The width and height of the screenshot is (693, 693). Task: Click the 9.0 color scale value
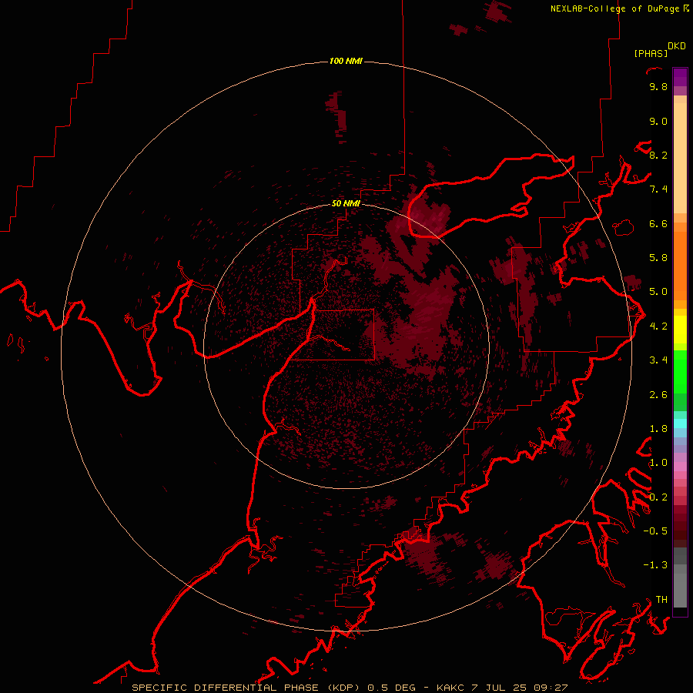point(658,121)
